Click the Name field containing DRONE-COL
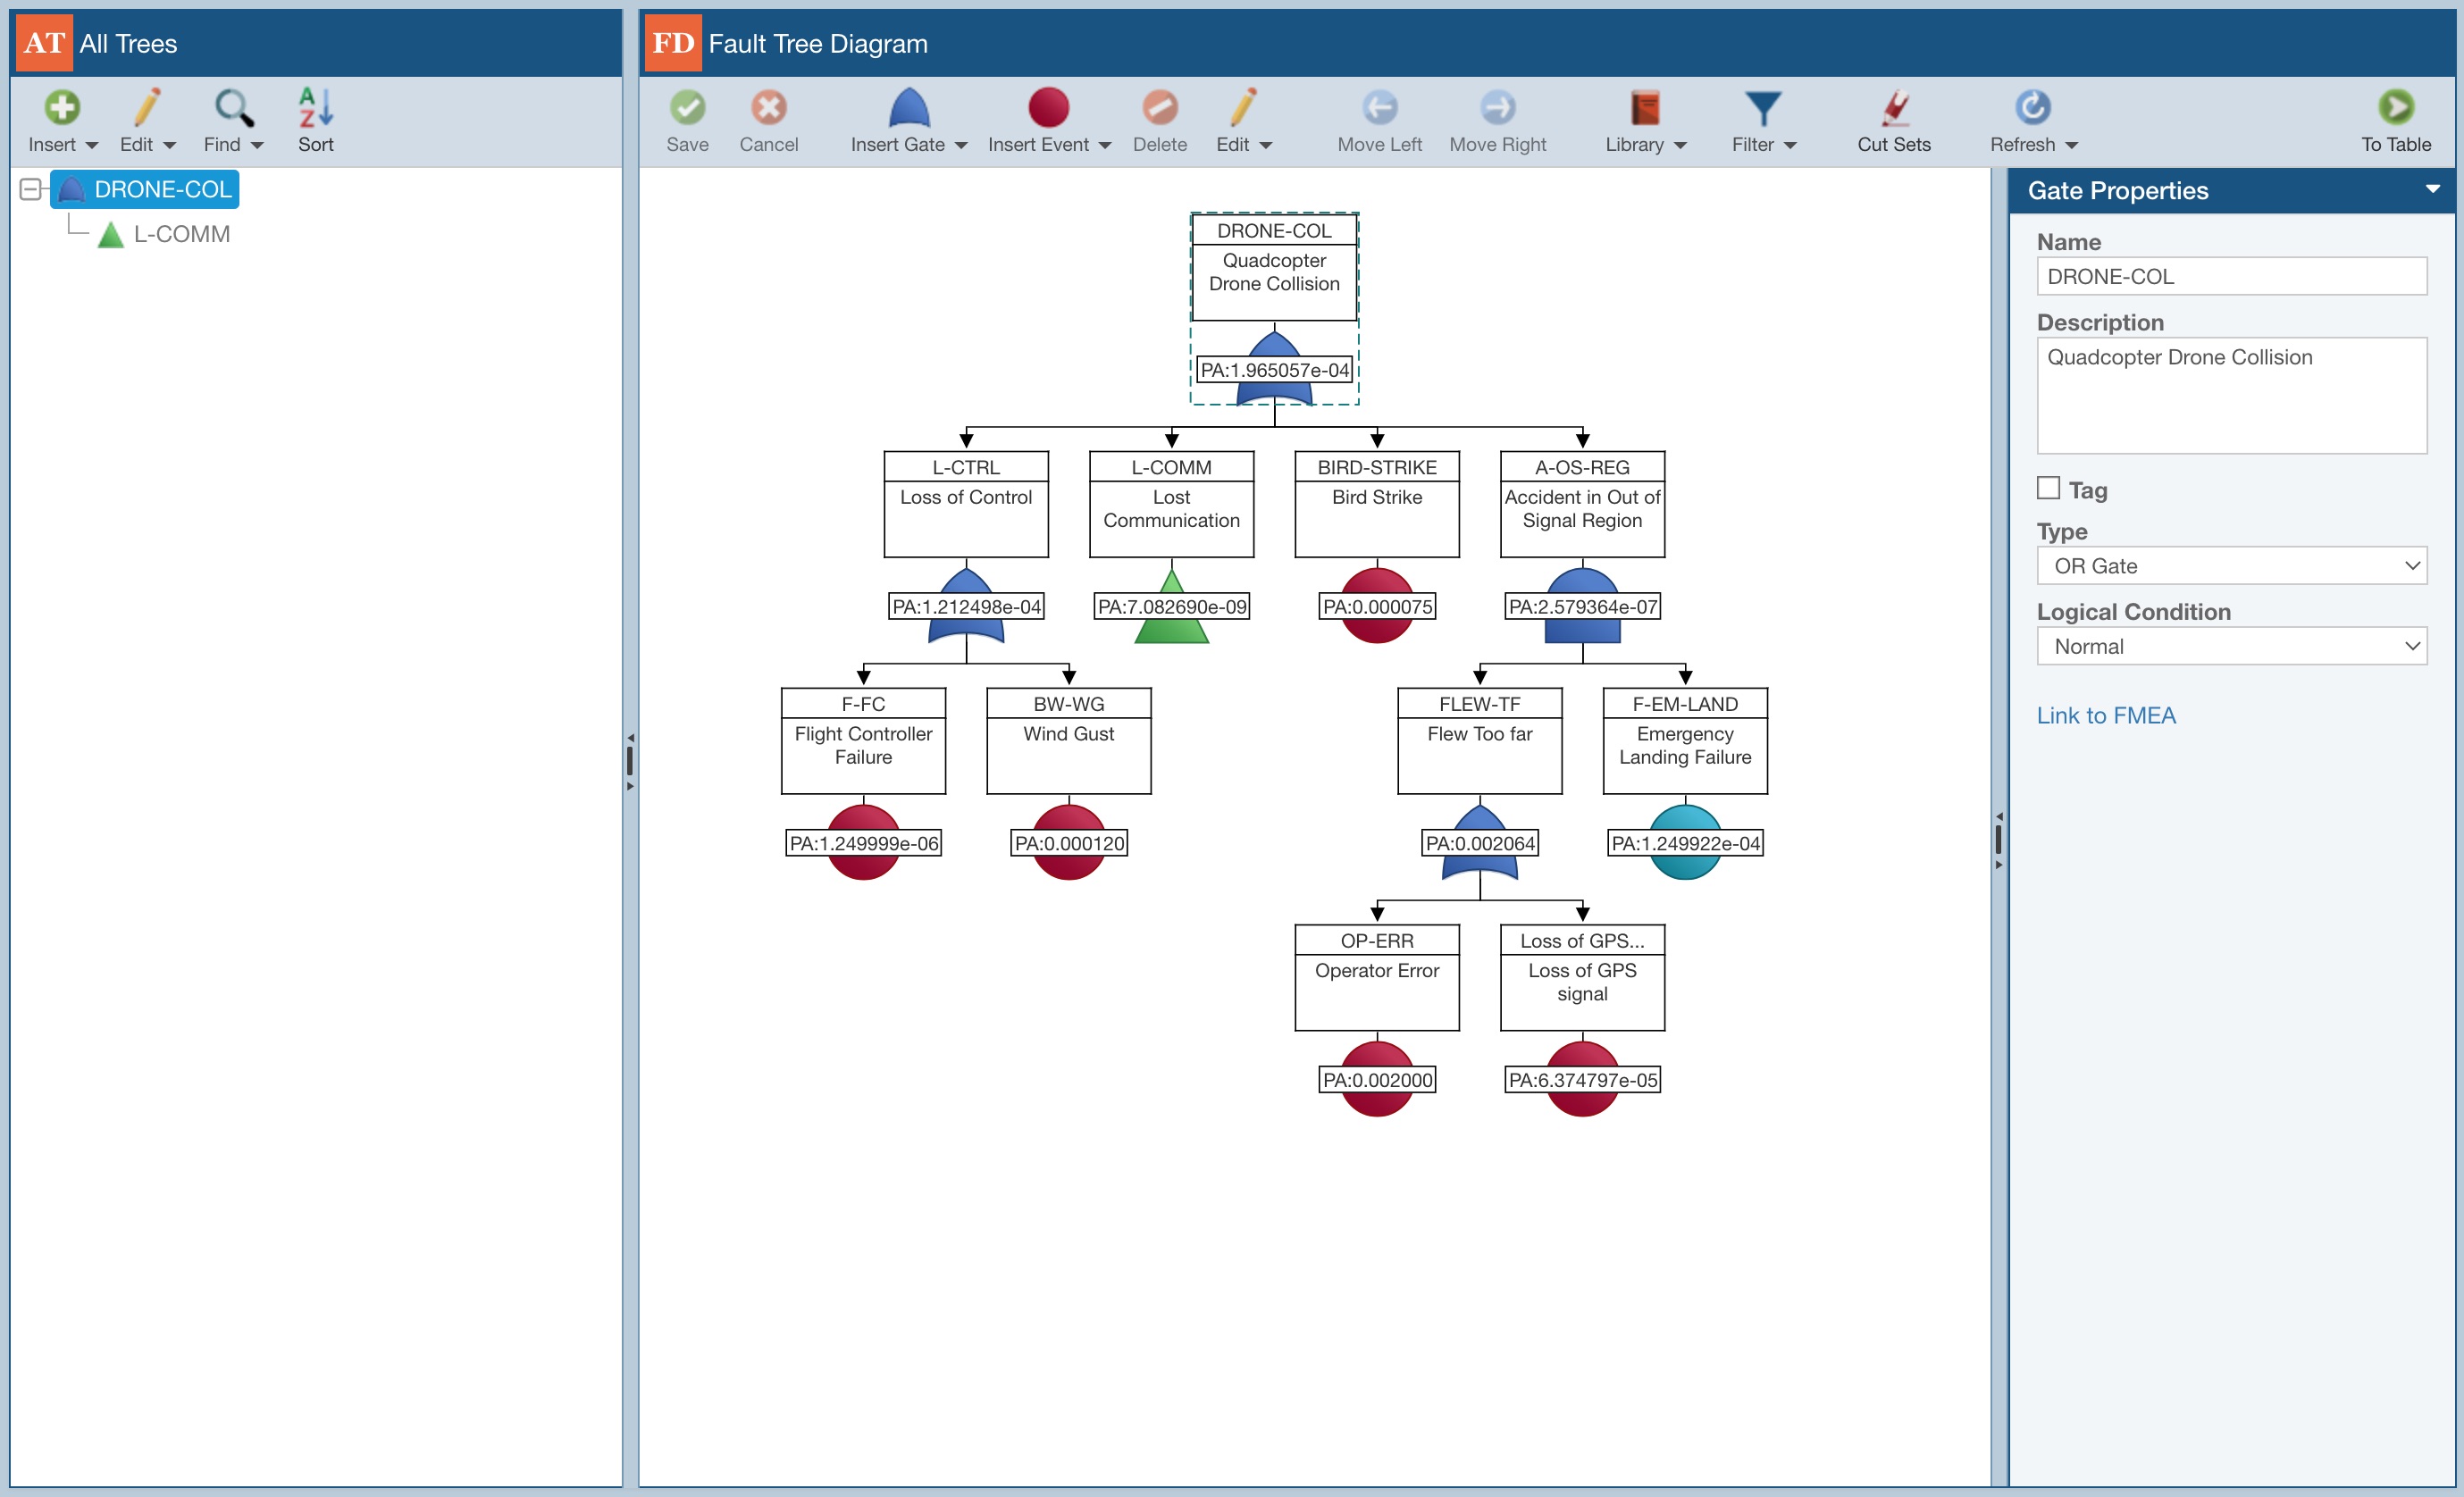Screen dimensions: 2464x1497 (x=2230, y=276)
